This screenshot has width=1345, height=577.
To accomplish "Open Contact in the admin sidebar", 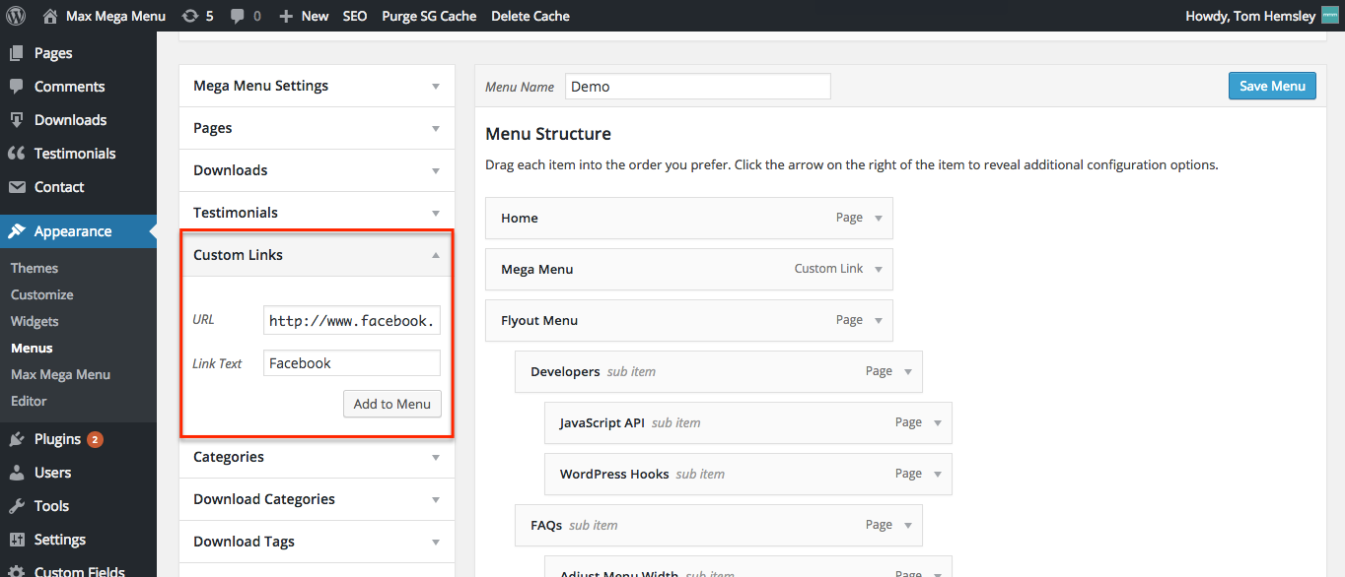I will point(59,187).
